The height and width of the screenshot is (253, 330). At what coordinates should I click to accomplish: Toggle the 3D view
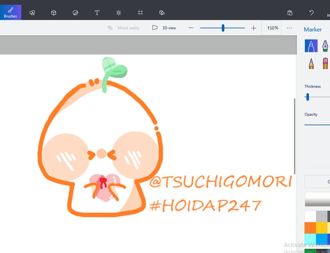pyautogui.click(x=164, y=28)
